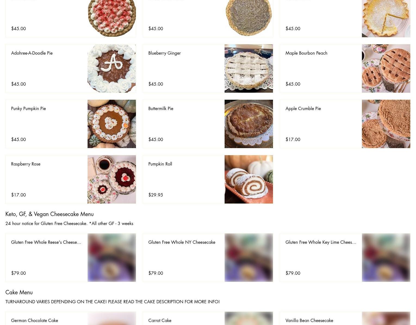Open the Raspberry Rose product image

tap(111, 179)
